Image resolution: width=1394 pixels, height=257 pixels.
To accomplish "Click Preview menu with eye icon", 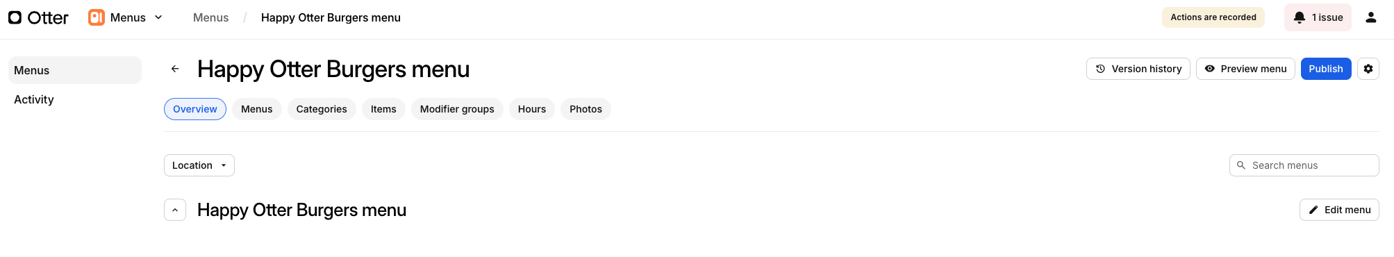I will coord(1245,69).
